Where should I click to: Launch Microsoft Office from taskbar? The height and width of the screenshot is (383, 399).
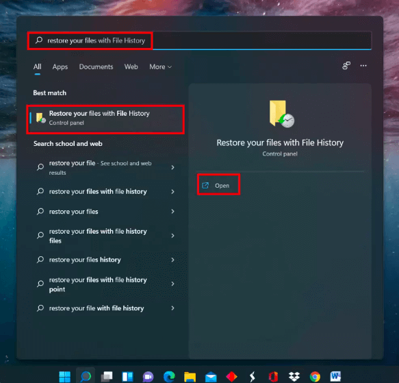273,377
